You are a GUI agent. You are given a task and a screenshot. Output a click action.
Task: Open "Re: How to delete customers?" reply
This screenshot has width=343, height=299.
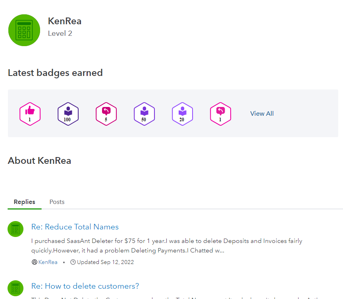[x=85, y=286]
